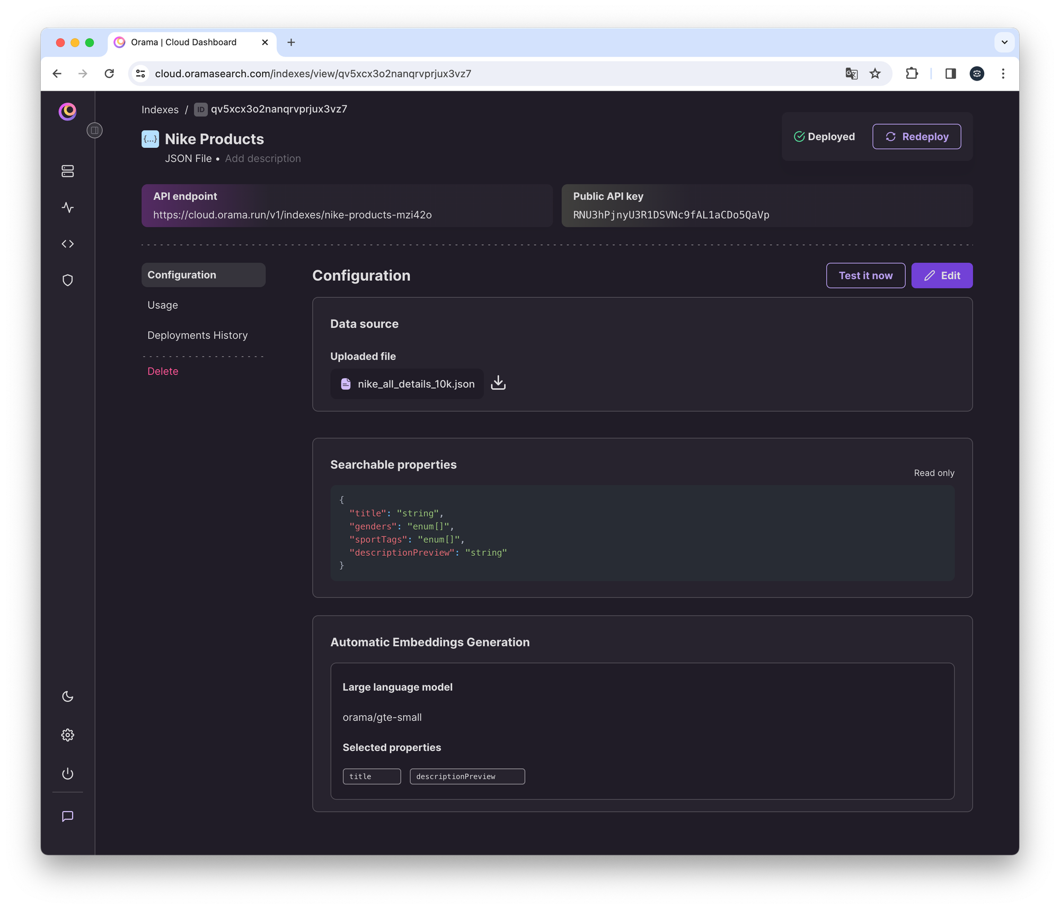This screenshot has width=1060, height=909.
Task: Click the ID badge icon in breadcrumb
Action: [x=200, y=110]
